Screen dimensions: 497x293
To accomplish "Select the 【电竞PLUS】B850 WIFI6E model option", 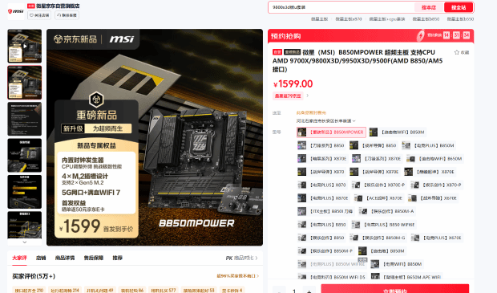I will pos(383,225).
